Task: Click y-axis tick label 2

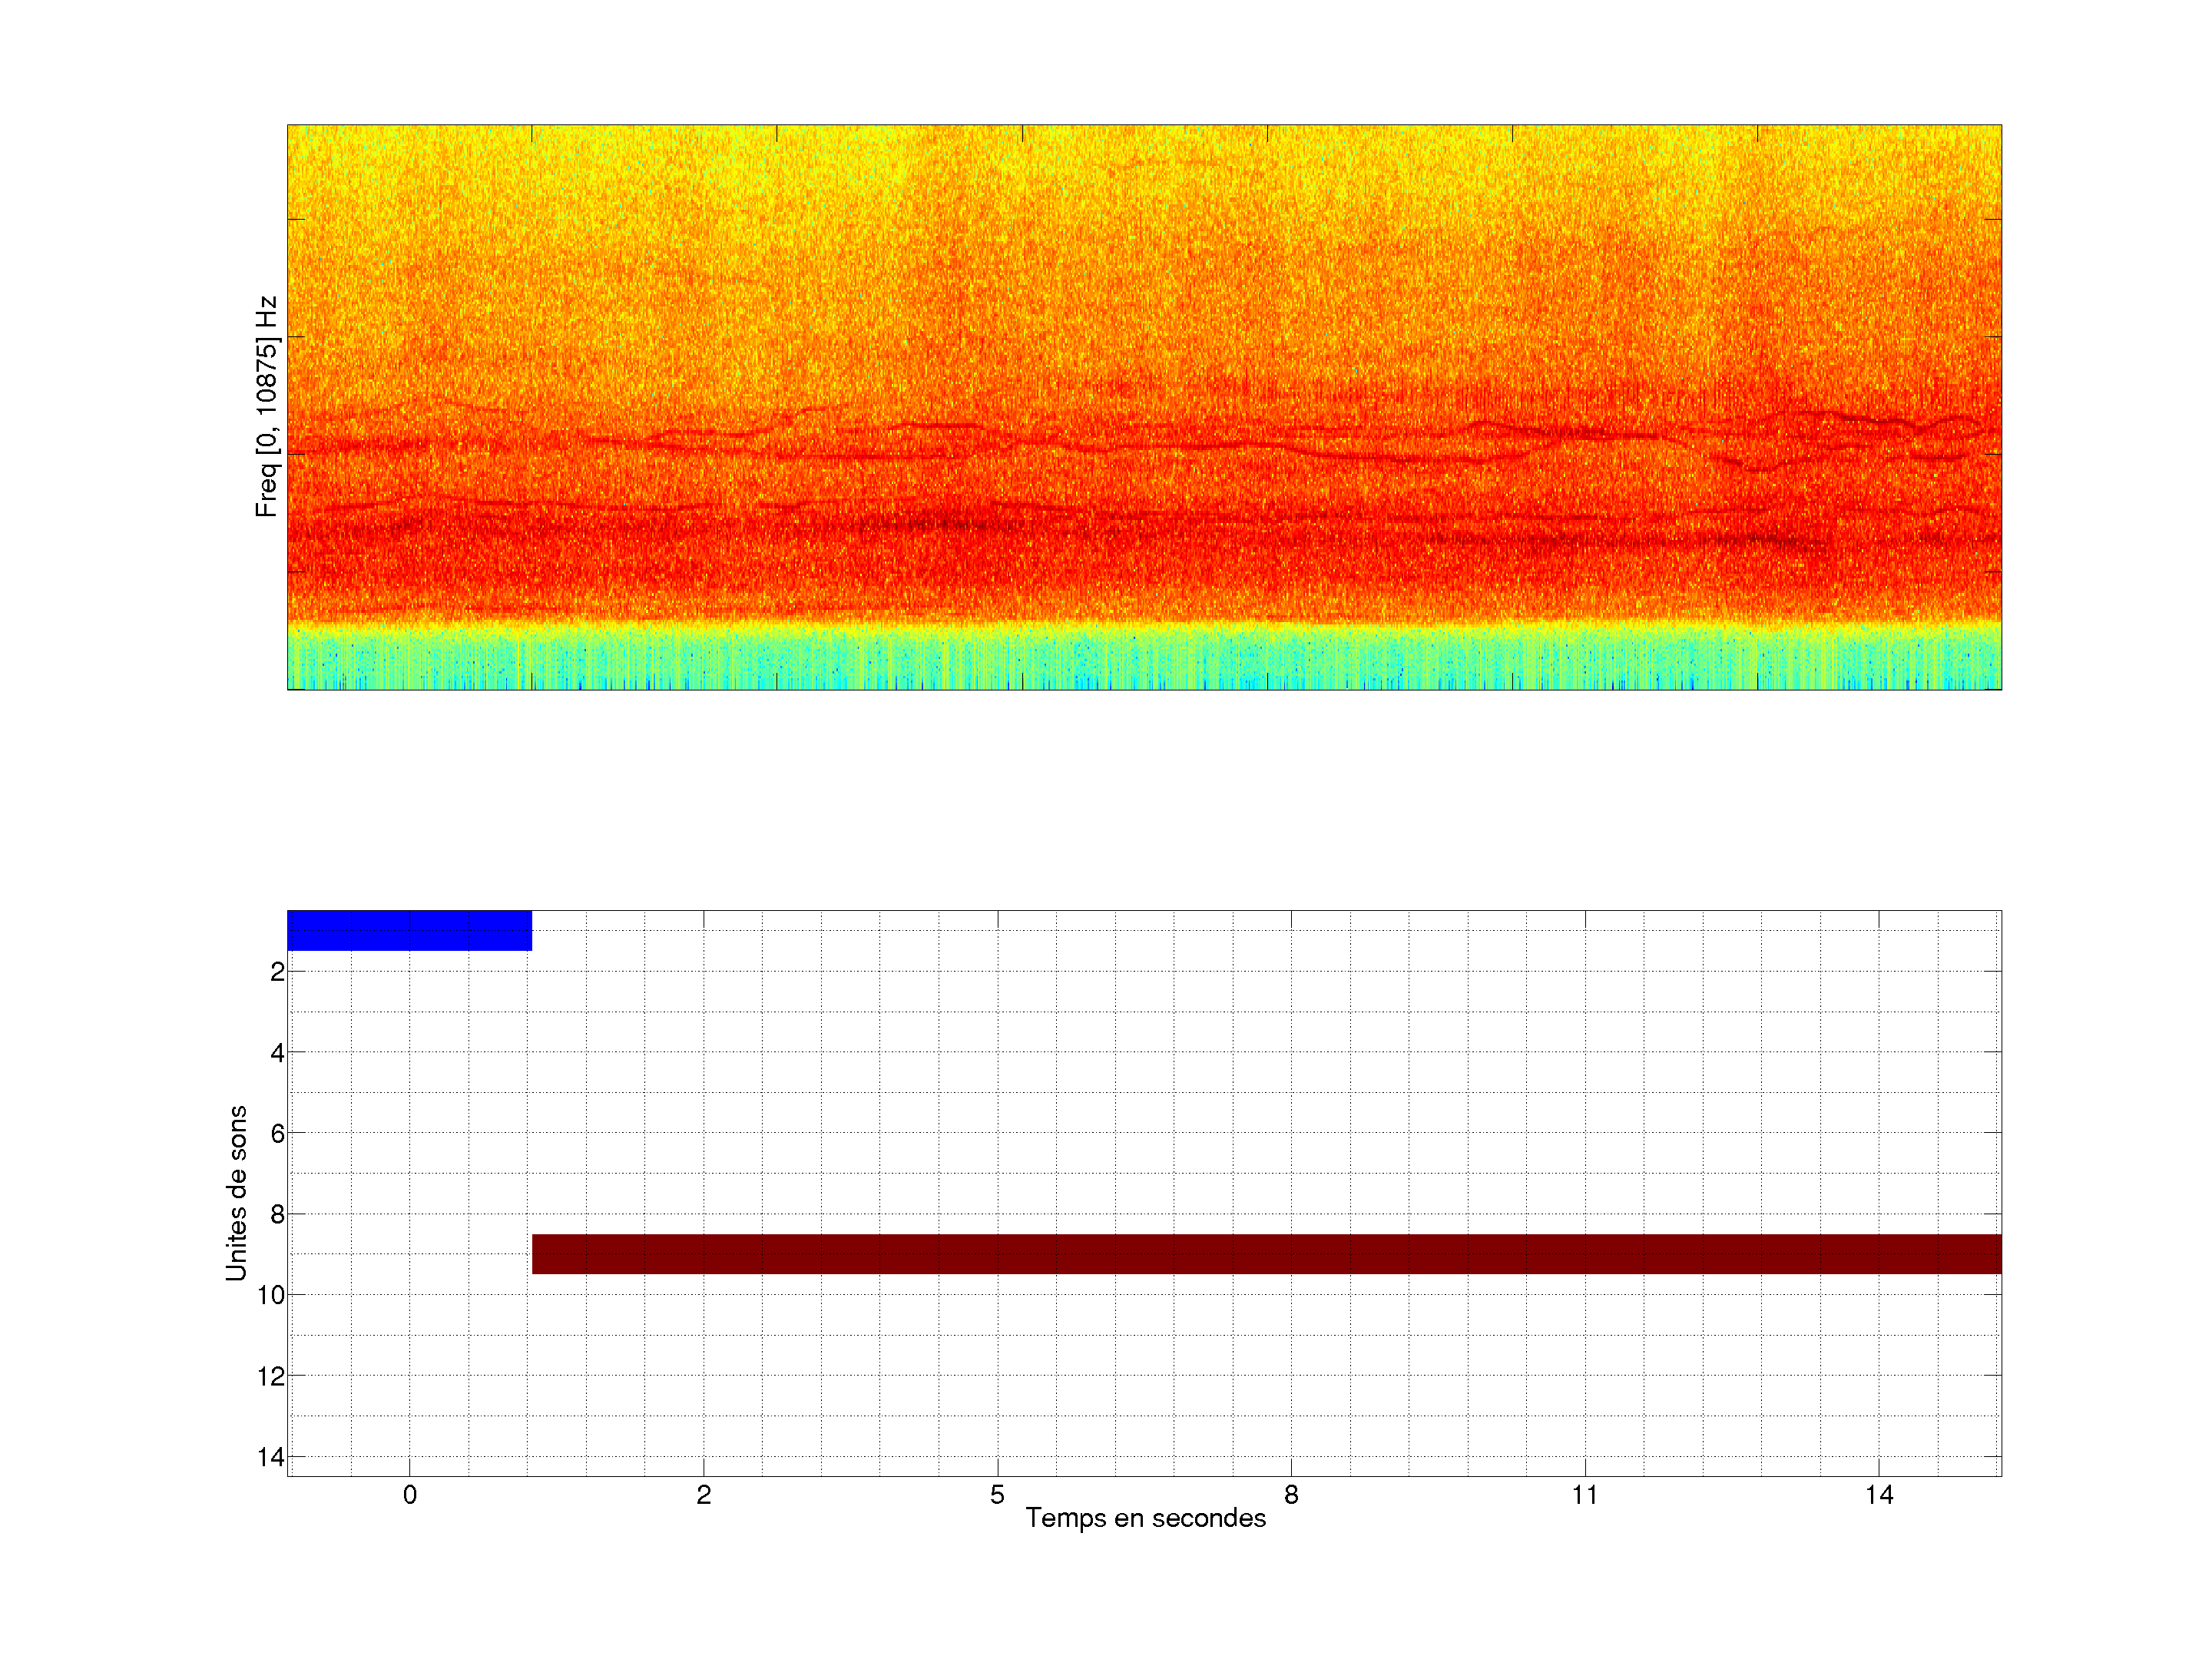Action: (277, 972)
